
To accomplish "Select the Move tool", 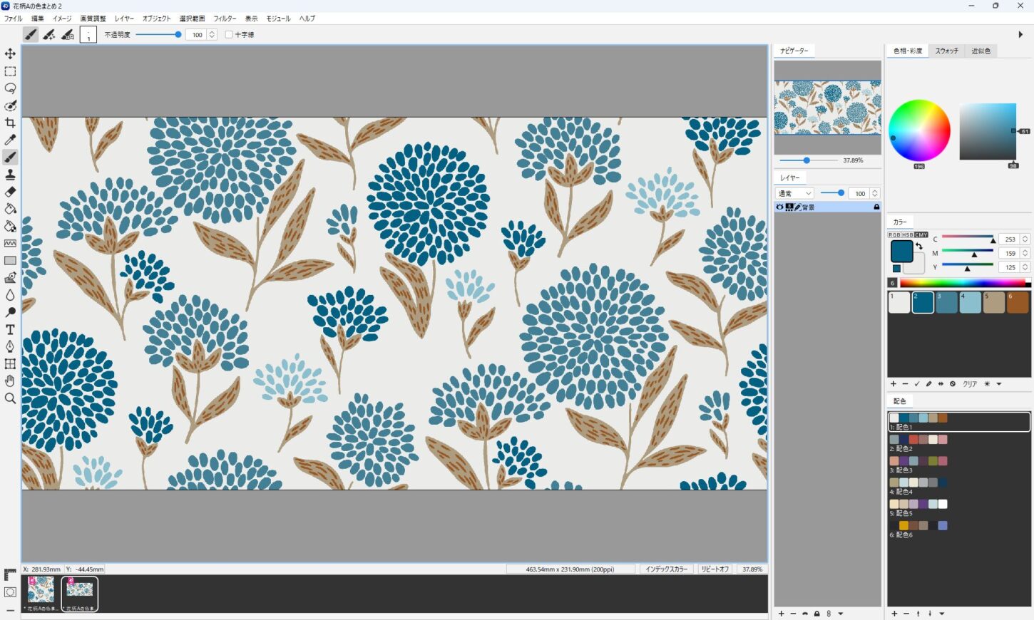I will click(x=10, y=54).
